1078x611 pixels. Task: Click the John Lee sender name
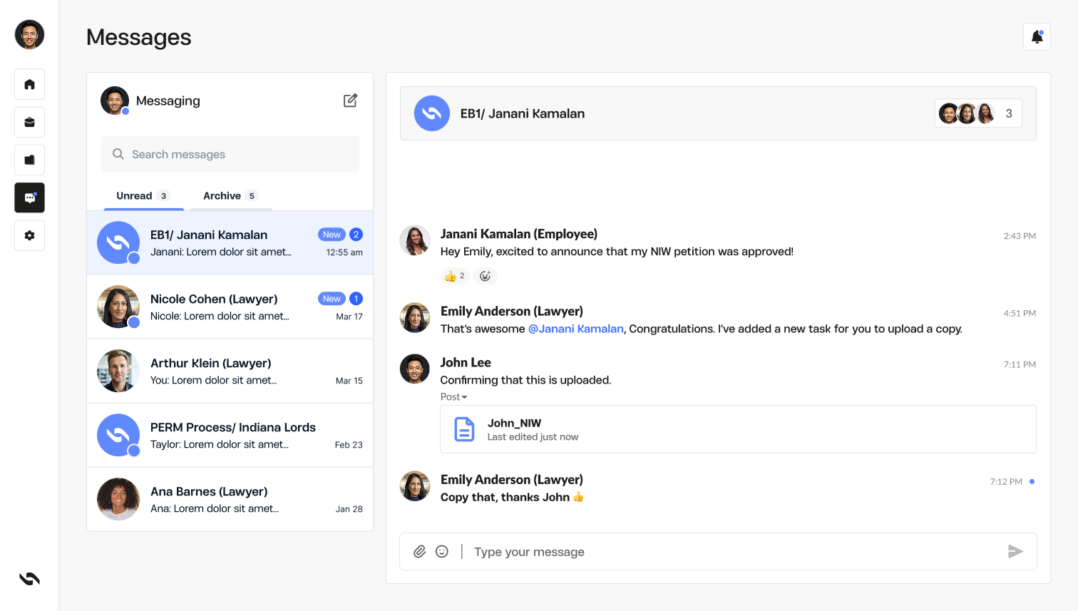[466, 362]
